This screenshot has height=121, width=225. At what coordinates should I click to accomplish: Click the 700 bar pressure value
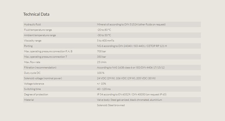[101, 51]
